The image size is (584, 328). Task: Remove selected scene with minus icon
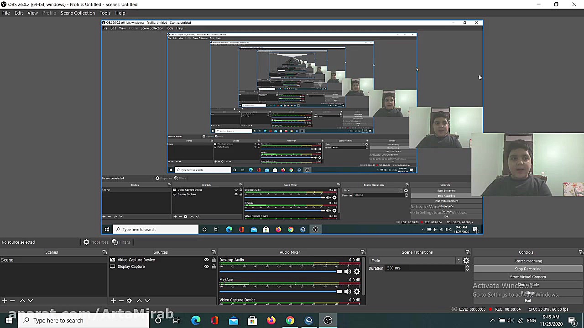(x=12, y=301)
